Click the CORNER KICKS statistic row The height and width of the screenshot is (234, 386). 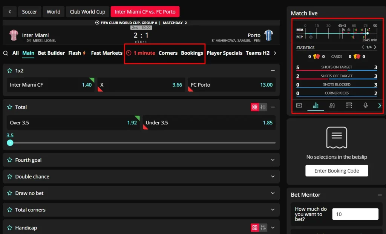click(x=337, y=93)
